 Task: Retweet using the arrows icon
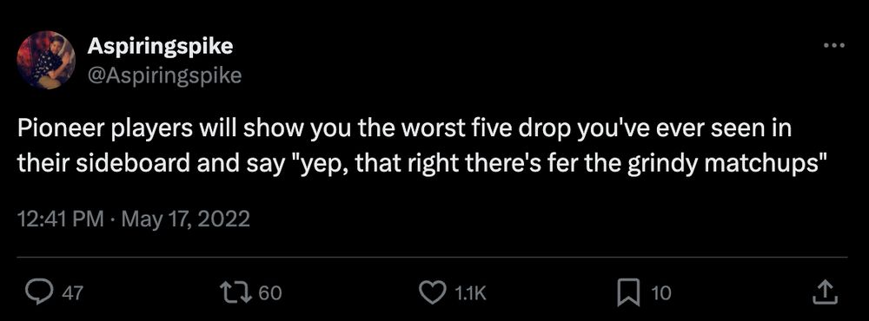click(x=233, y=292)
